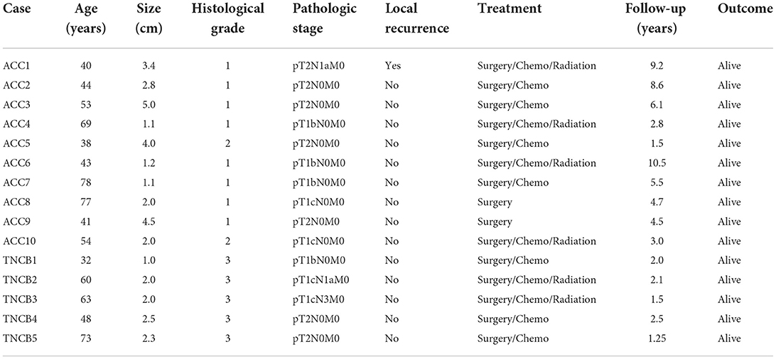
Task: Click the ACC1 case cell
Action: point(15,66)
